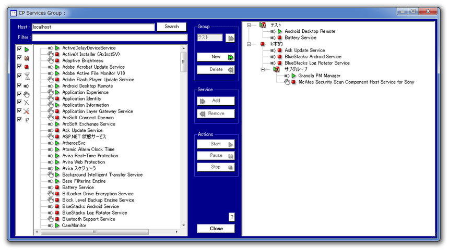Screen dimensions: 449x250
Task: Click the arrow icon beside Group name field
Action: [x=230, y=38]
